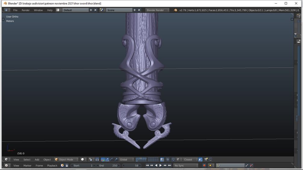This screenshot has height=170, width=303.
Task: Open the Select menu
Action: [x=27, y=159]
